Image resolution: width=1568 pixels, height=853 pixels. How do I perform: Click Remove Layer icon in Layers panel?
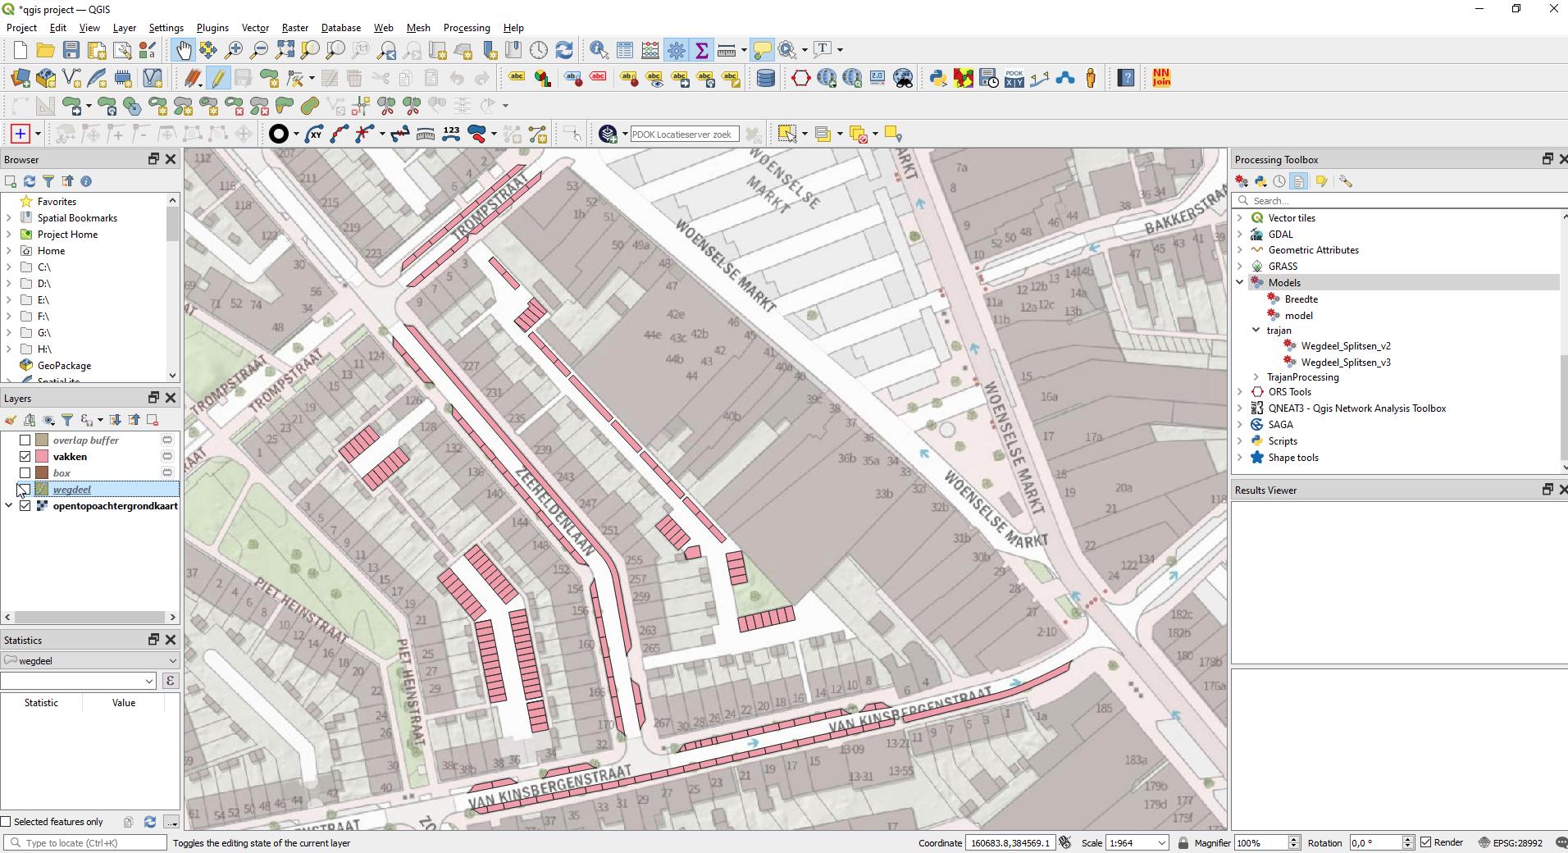(x=153, y=420)
